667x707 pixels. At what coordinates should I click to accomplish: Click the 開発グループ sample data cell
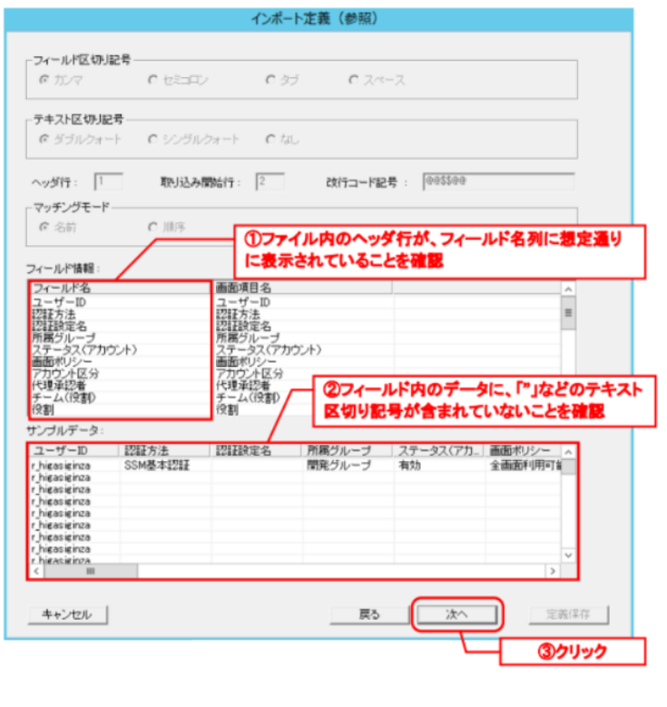tap(338, 466)
